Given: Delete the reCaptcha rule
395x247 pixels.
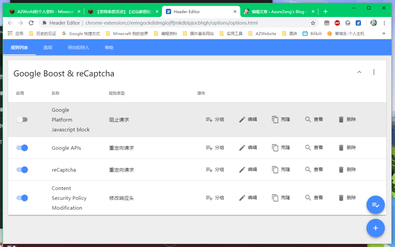Looking at the screenshot, I should click(347, 170).
